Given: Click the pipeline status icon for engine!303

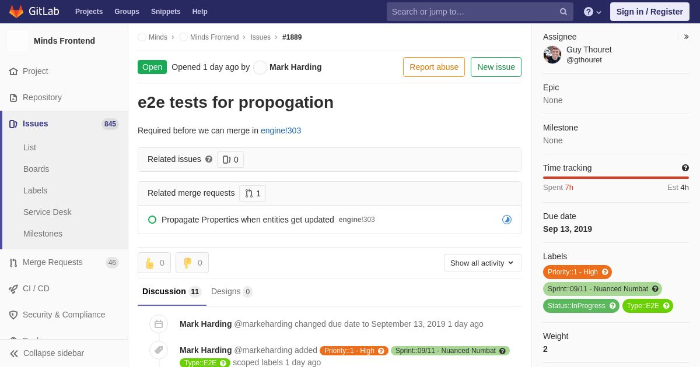Looking at the screenshot, I should 507,220.
